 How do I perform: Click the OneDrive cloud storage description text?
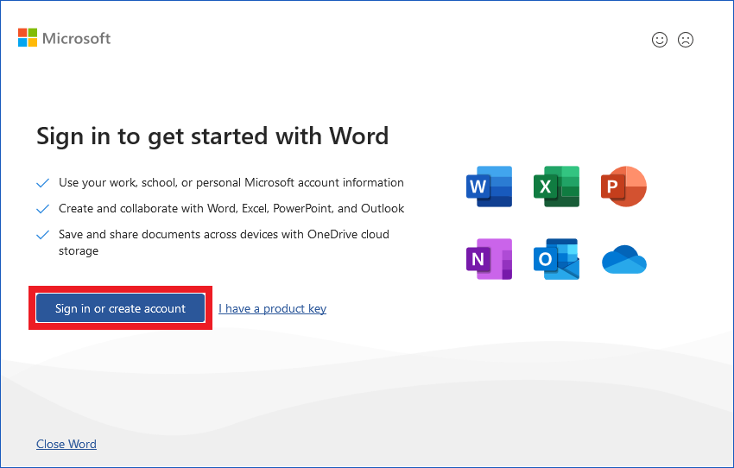pyautogui.click(x=223, y=243)
